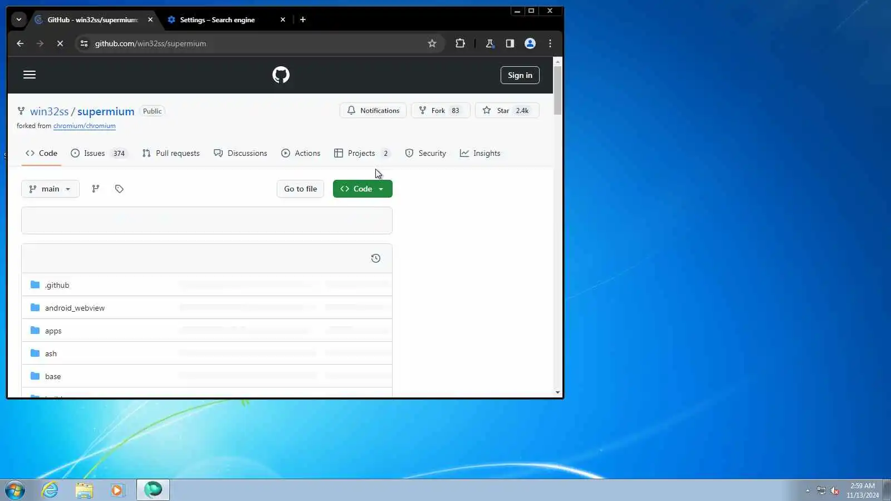Toggle the browser side panel
891x501 pixels.
tap(510, 43)
